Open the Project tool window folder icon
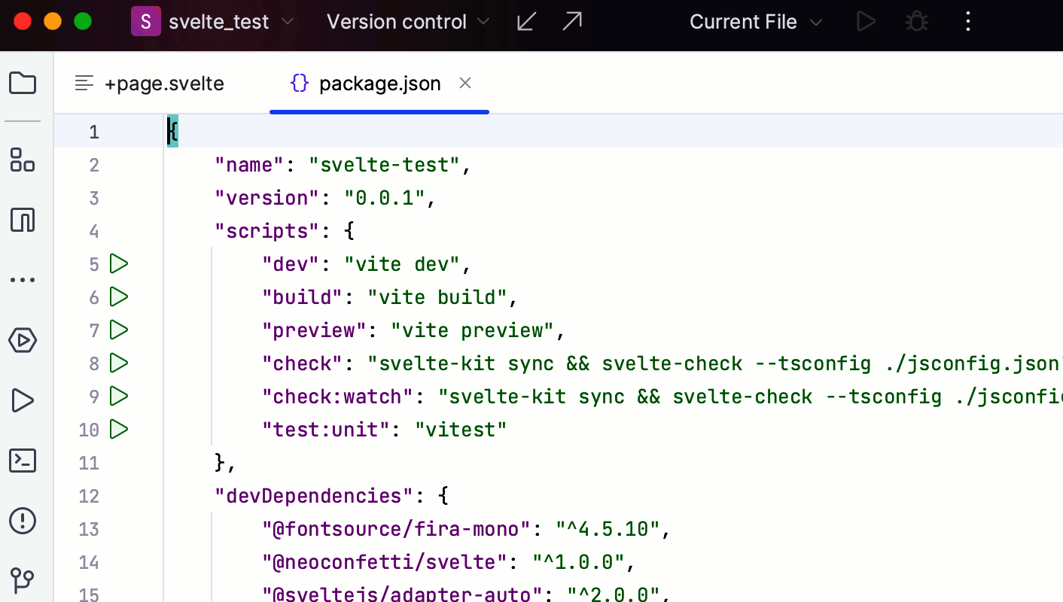1063x602 pixels. [x=23, y=83]
